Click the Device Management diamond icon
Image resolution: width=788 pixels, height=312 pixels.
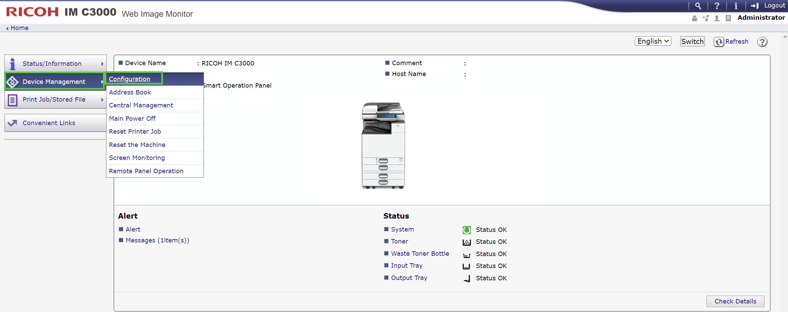[x=13, y=82]
